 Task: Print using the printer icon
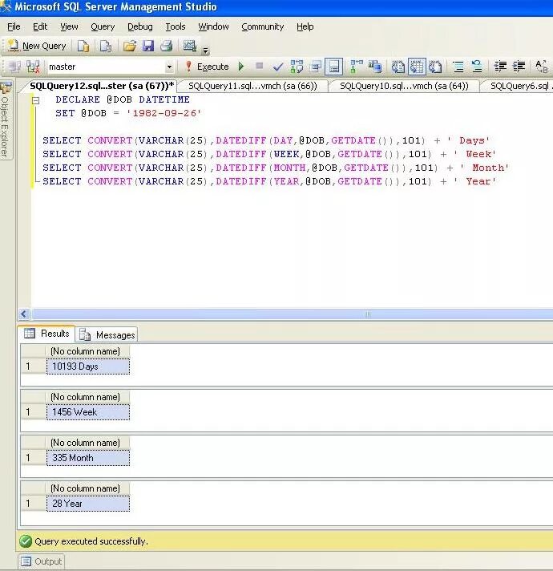pyautogui.click(x=167, y=47)
